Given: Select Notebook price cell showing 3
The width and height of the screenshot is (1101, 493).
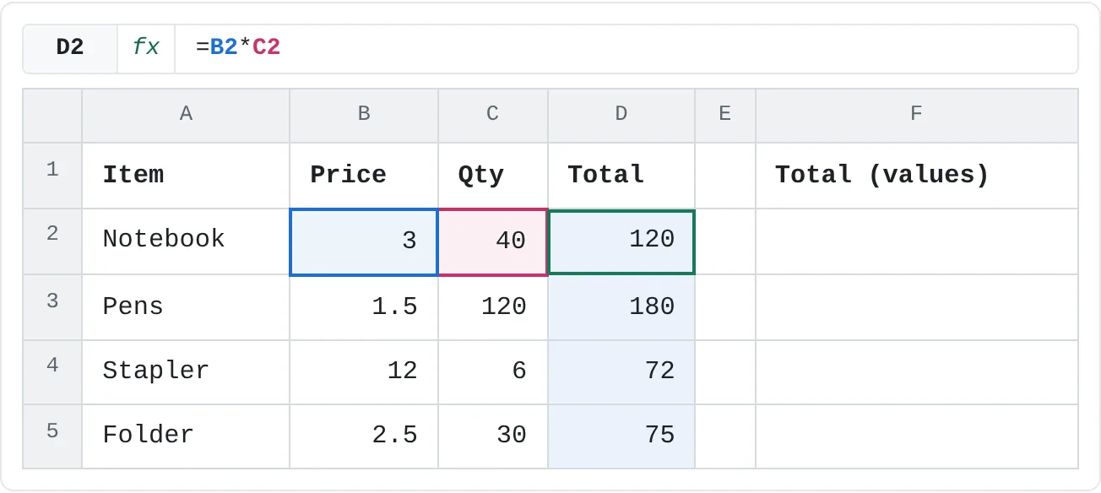Looking at the screenshot, I should pos(364,241).
